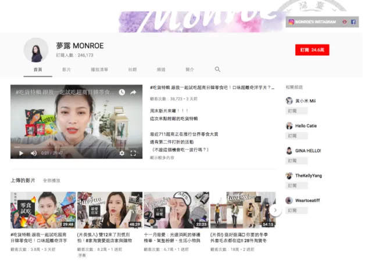The width and height of the screenshot is (365, 267).
Task: Click the 訂閱人數：246,173 subscriber count
Action: point(74,55)
